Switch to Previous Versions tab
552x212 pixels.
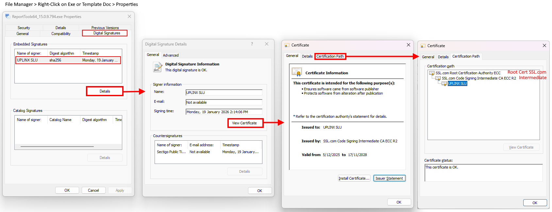pos(105,28)
